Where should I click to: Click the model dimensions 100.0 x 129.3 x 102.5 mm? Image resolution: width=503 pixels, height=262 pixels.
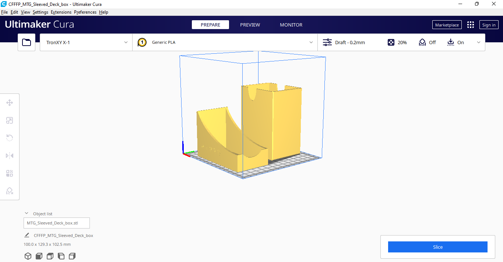pos(47,244)
